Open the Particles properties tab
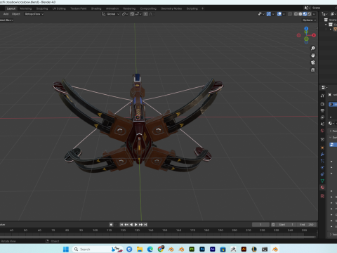 click(x=322, y=161)
